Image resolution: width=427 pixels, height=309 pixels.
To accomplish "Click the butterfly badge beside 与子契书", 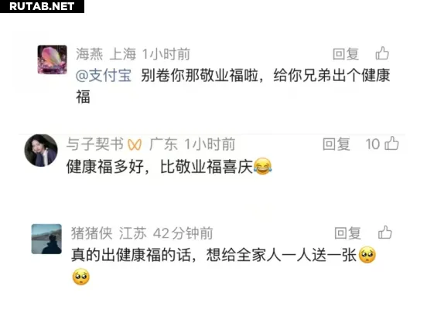I will (135, 144).
